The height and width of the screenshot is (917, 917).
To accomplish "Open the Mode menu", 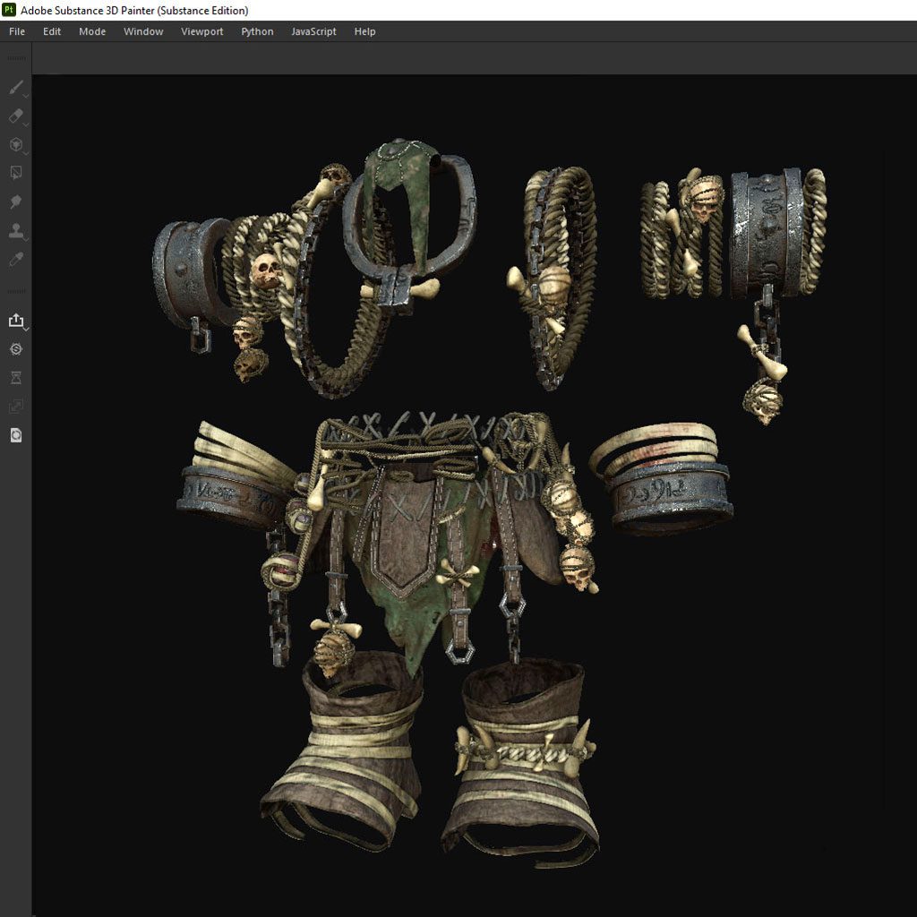I will click(x=92, y=31).
